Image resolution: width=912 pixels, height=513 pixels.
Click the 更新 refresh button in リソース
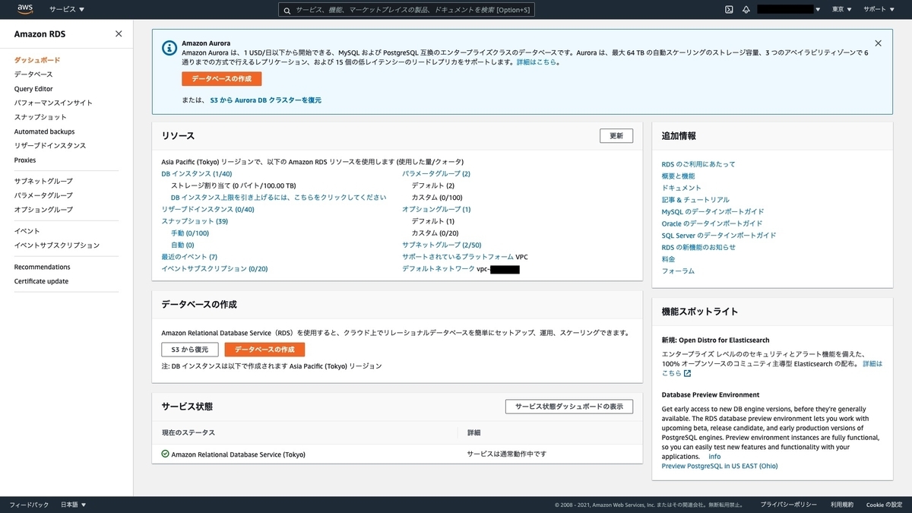coord(616,135)
